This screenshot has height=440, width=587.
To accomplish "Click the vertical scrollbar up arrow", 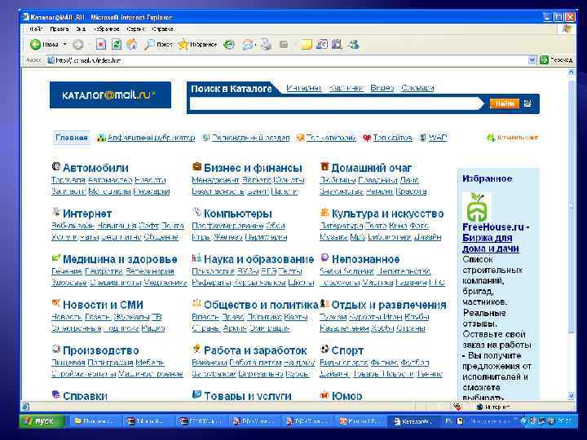I will tap(571, 72).
